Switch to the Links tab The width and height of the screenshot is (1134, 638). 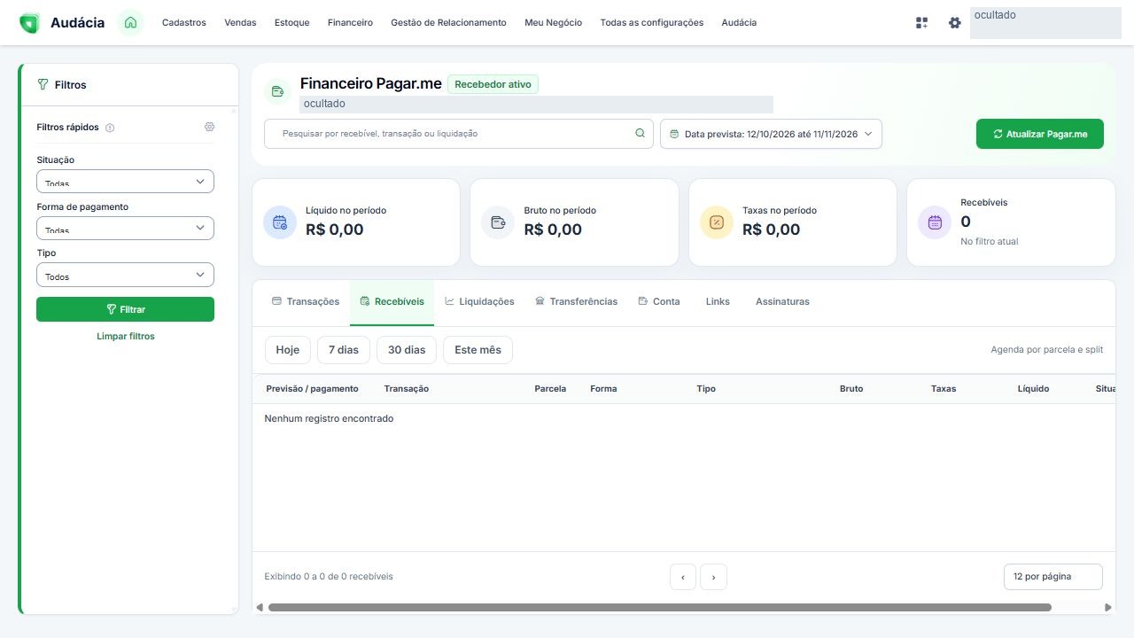[x=718, y=302]
